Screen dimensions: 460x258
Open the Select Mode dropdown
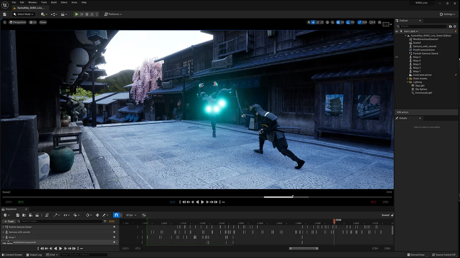24,14
